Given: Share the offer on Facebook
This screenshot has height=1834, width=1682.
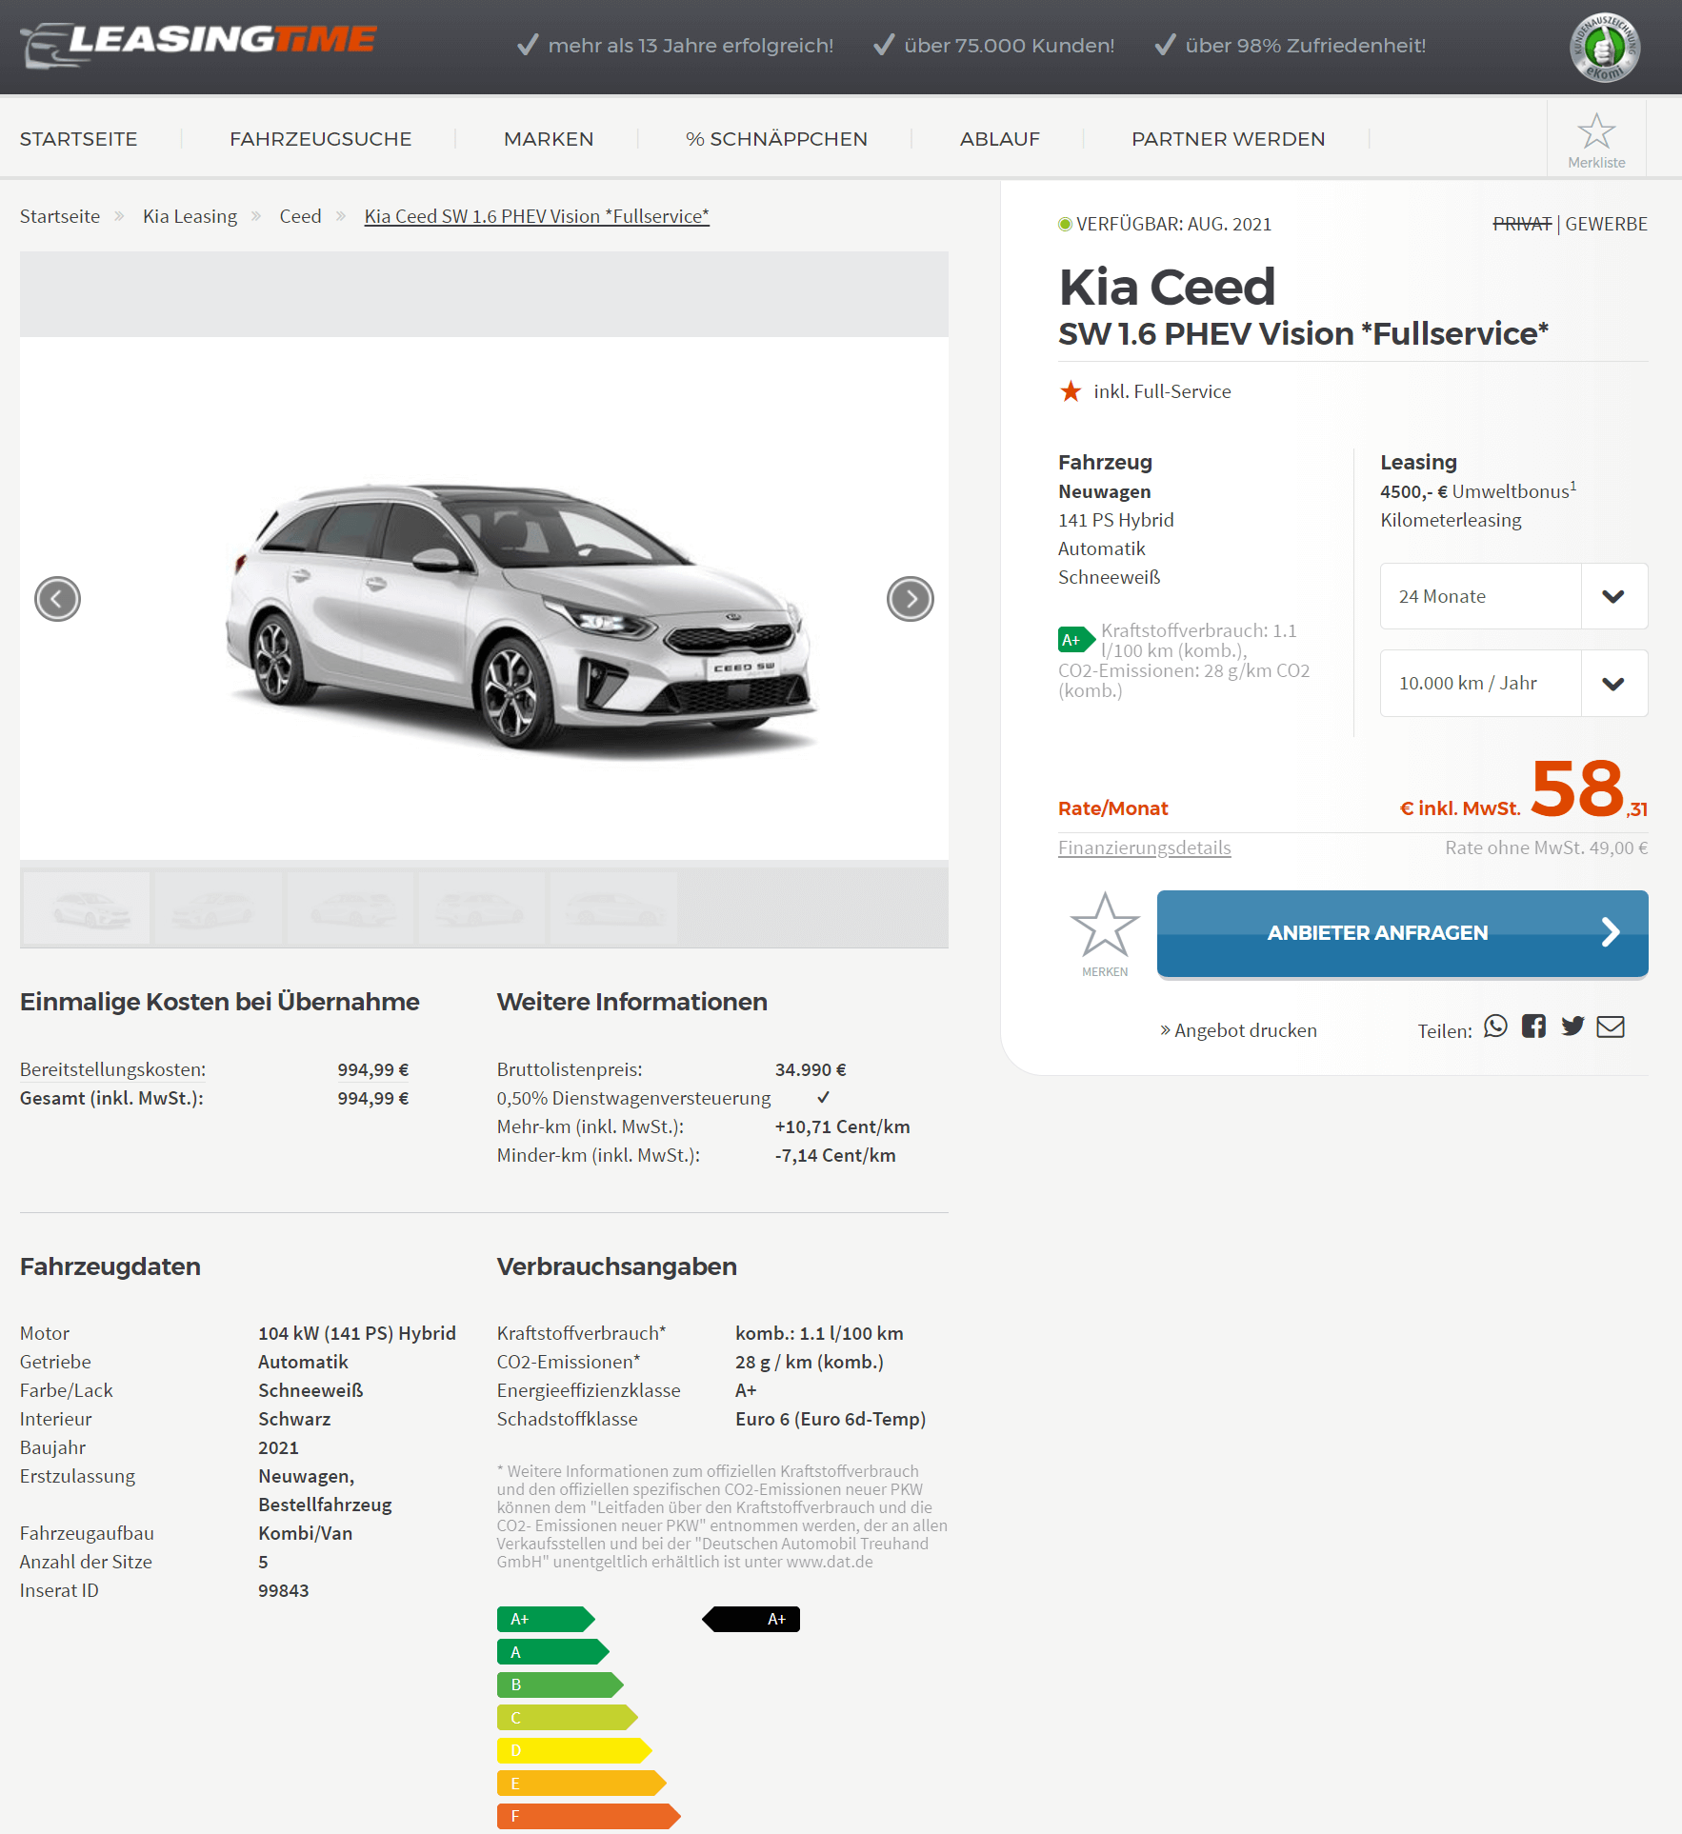Looking at the screenshot, I should click(1533, 1027).
